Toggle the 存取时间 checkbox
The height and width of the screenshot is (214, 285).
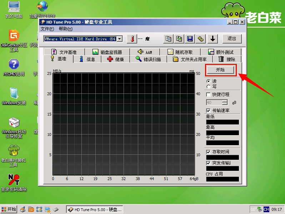point(208,152)
